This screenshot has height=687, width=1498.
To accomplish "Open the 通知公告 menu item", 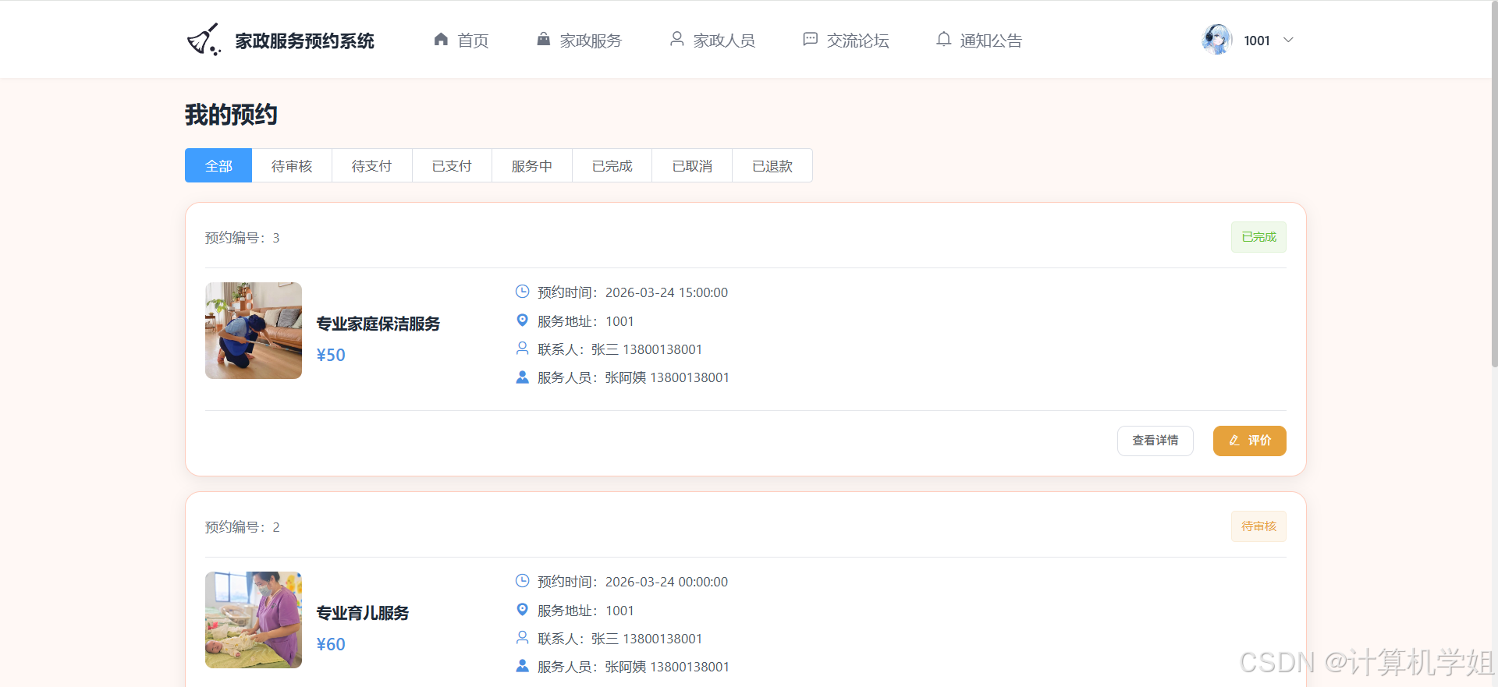I will [x=979, y=40].
